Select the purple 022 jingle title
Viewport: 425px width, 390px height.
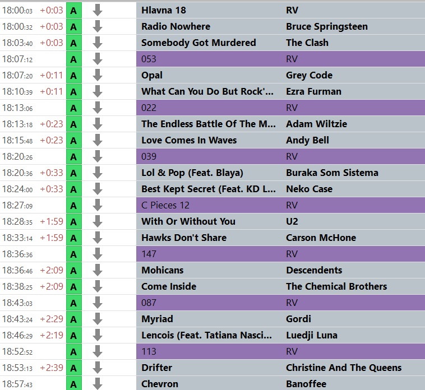[x=149, y=108]
